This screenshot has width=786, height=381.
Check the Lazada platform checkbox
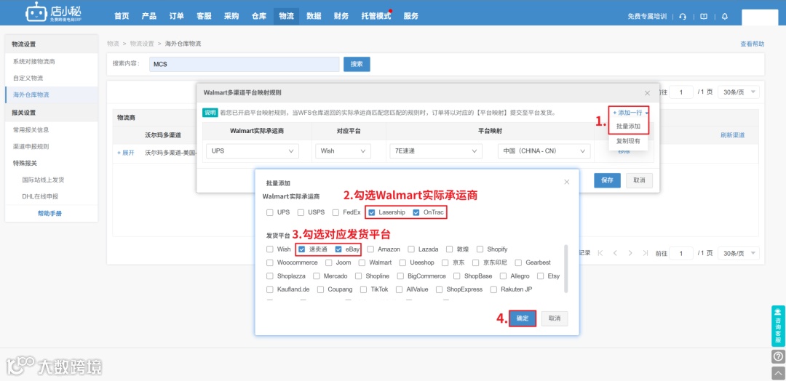411,249
